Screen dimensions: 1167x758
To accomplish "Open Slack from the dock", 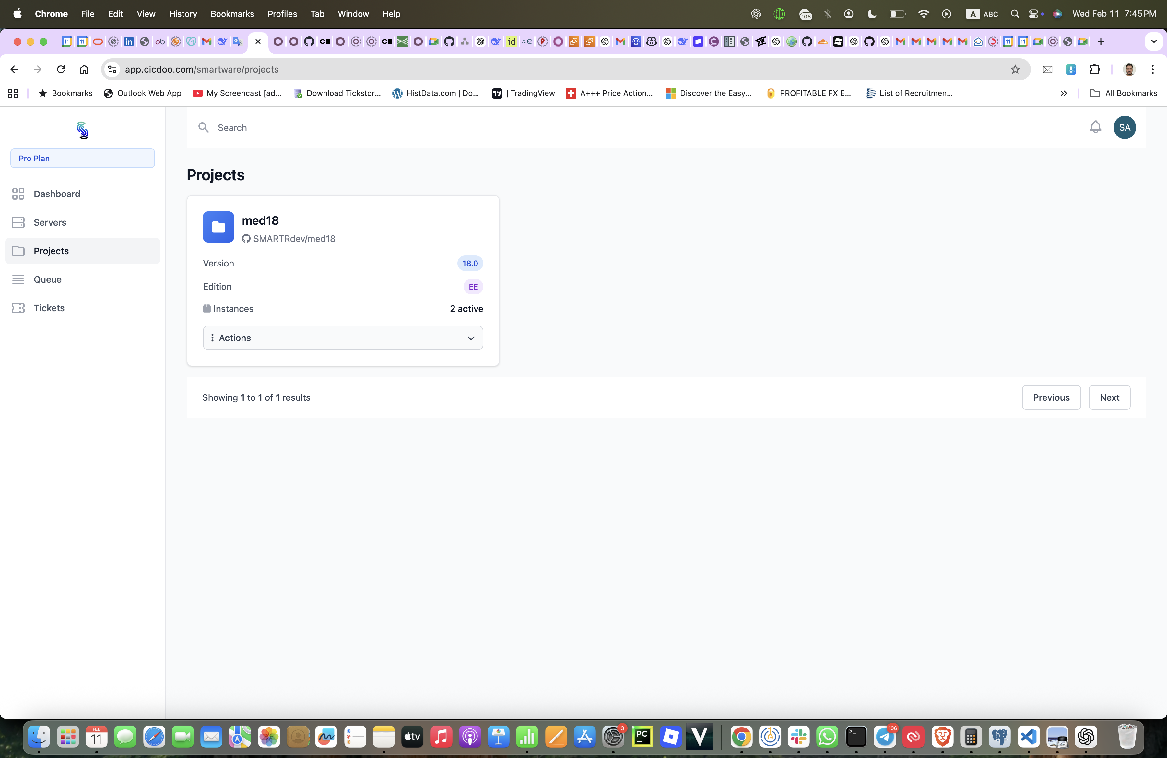I will [x=798, y=736].
